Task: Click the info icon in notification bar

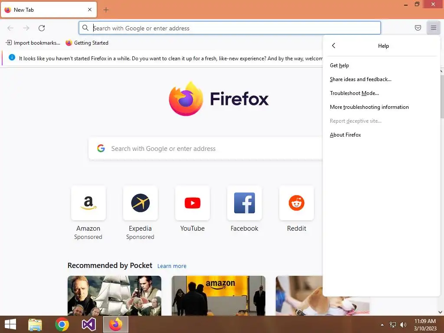Action: (12, 58)
